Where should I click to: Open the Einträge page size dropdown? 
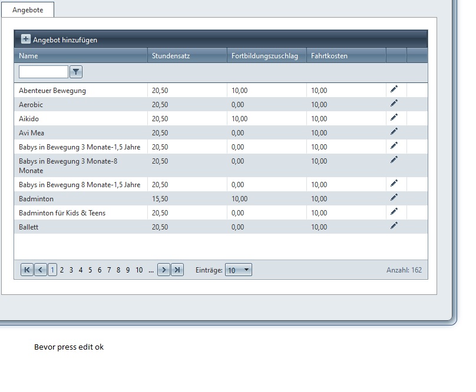[x=239, y=270]
